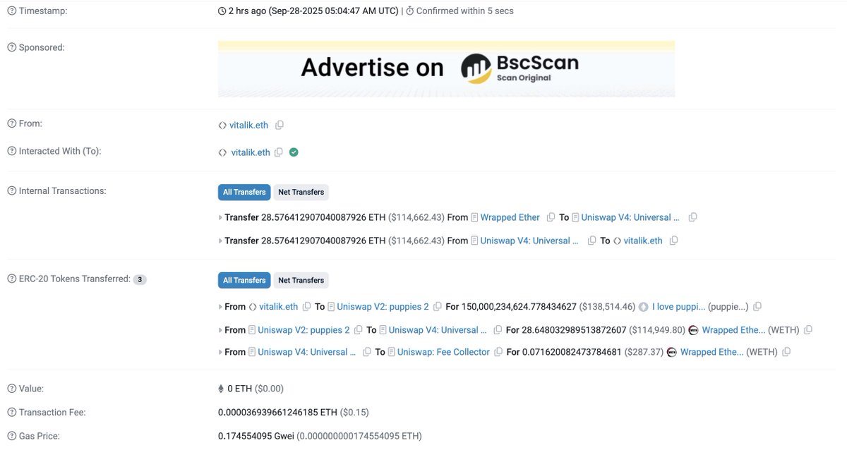847x450 pixels.
Task: Copy vitalik.eth address in second internal transfer row
Action: pyautogui.click(x=673, y=241)
